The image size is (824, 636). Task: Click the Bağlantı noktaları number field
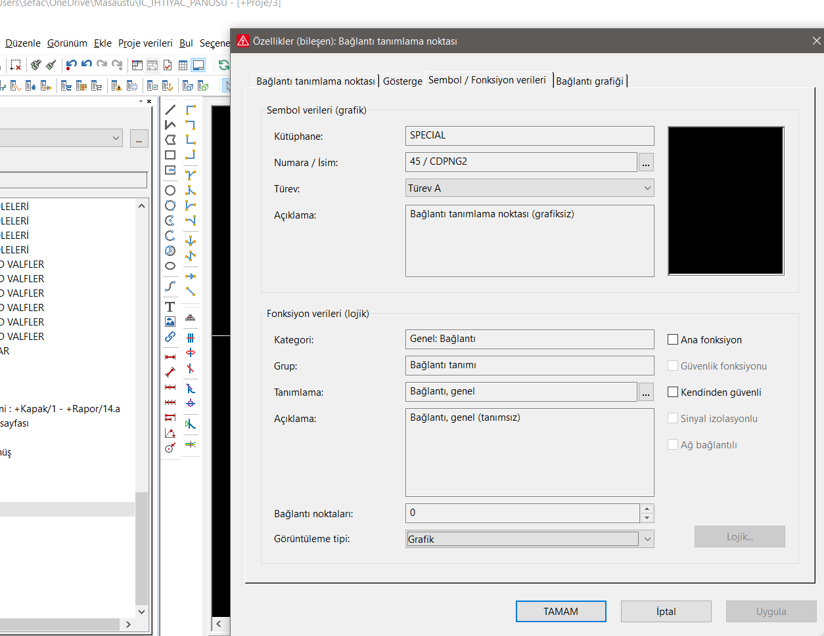tap(522, 513)
